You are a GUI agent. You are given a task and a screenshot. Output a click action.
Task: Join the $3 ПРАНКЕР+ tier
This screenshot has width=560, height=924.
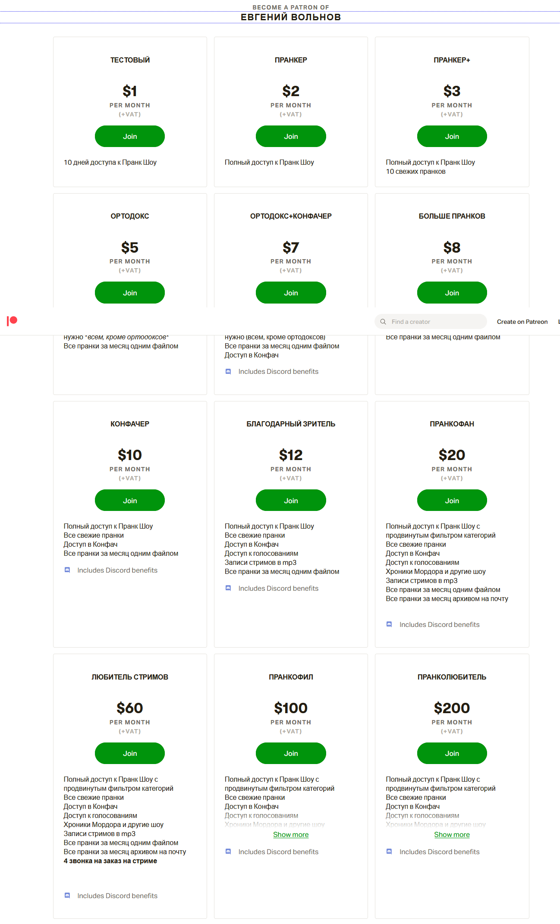click(452, 136)
